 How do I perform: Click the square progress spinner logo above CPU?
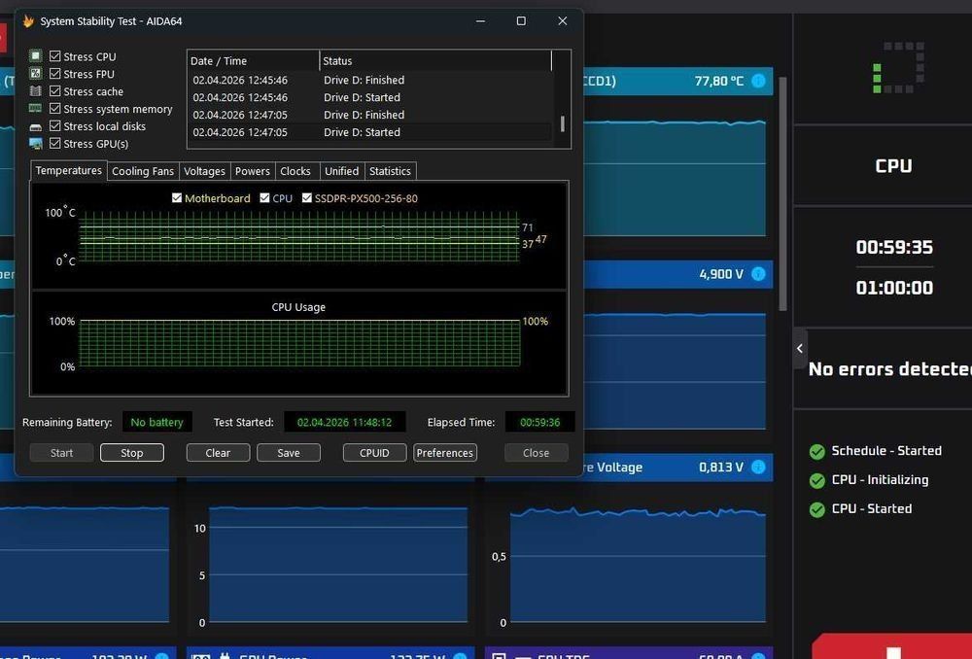pos(898,68)
